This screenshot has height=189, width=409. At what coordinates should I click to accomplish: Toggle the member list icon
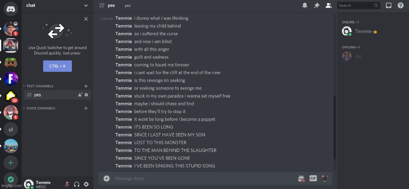pos(329,5)
